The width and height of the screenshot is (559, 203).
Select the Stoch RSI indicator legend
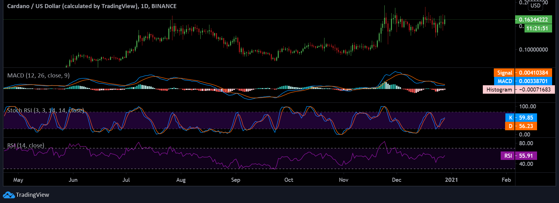[45, 111]
